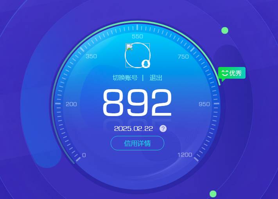
Task: Click the 350 gauge scale label
Action: click(91, 56)
